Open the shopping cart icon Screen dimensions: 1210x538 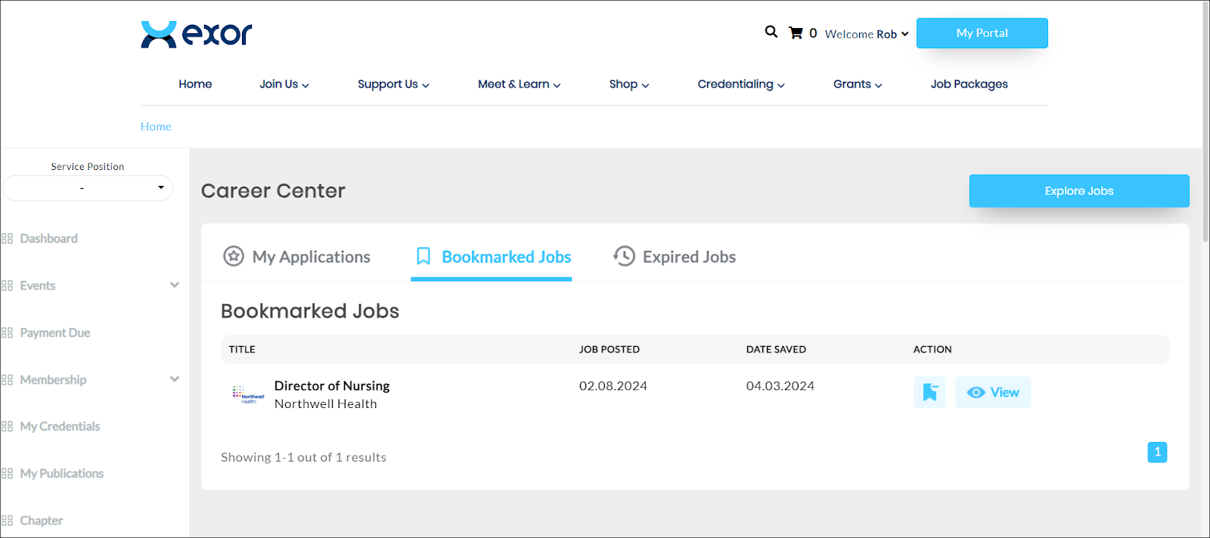pos(796,33)
